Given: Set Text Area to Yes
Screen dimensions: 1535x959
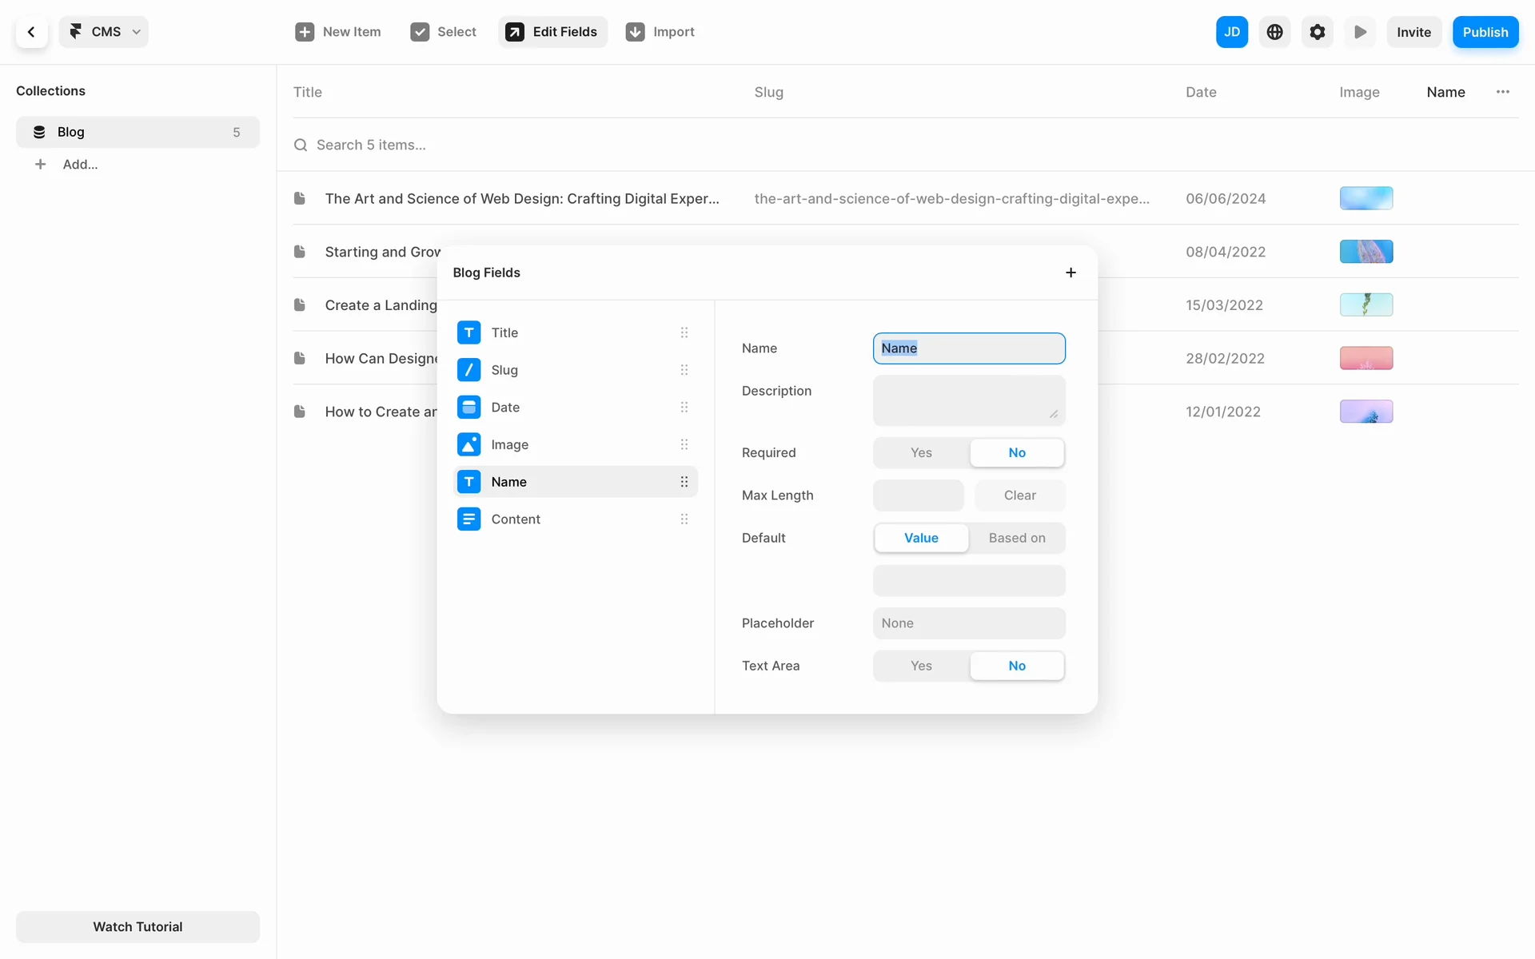Looking at the screenshot, I should pos(921,666).
